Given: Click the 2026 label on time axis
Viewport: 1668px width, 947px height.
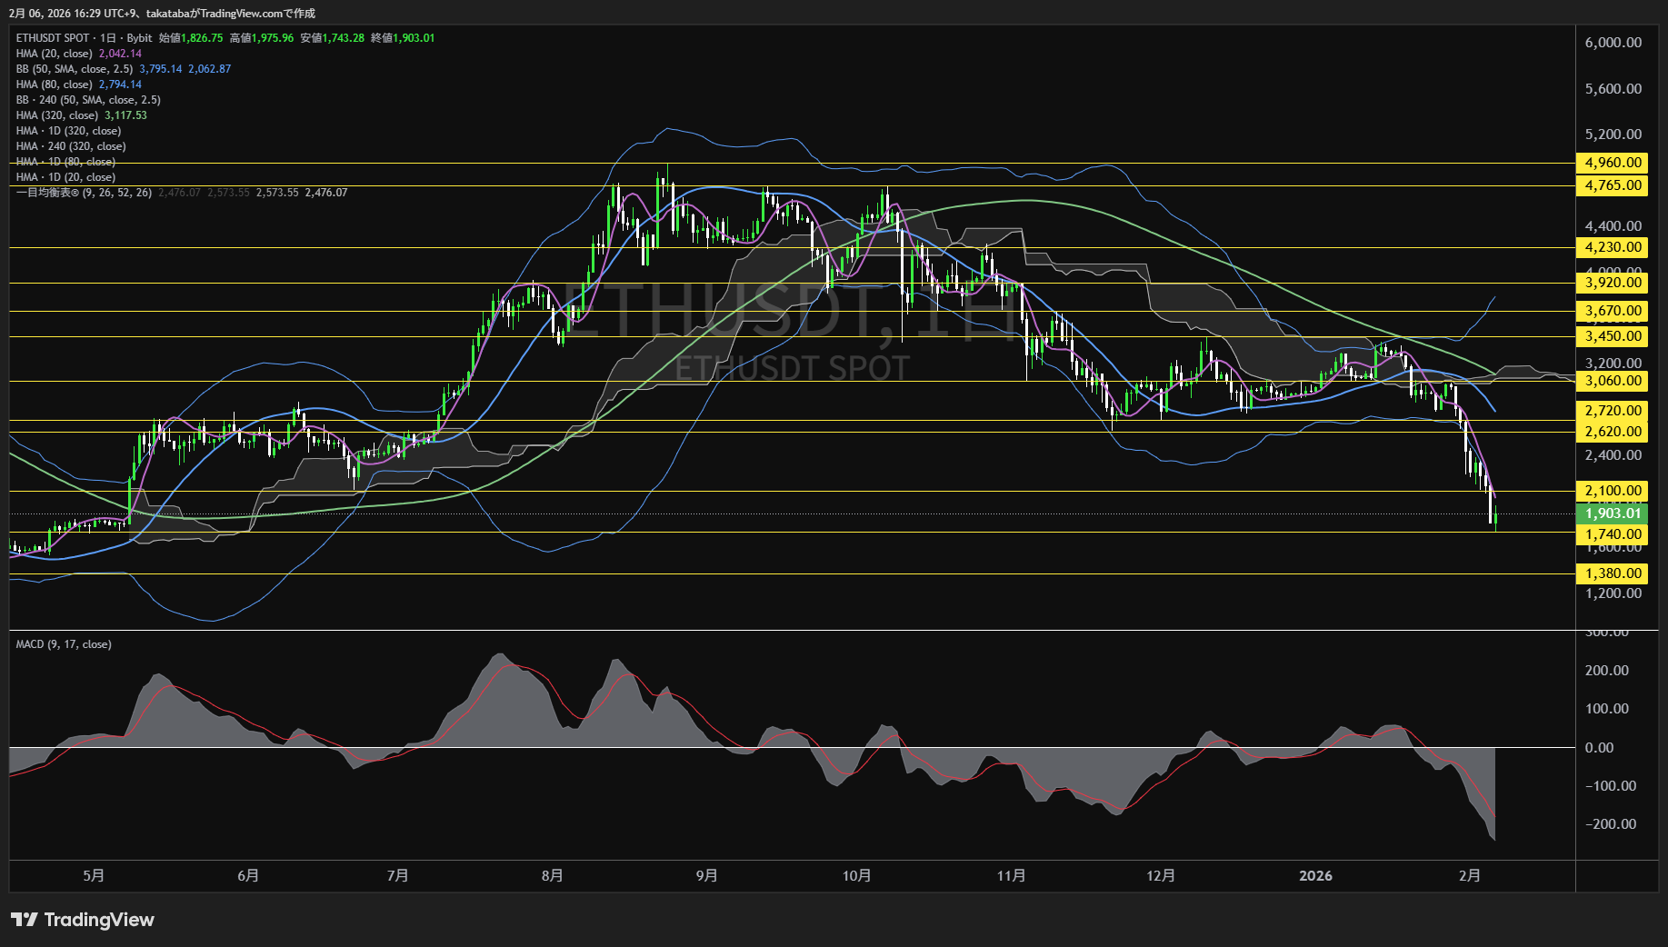Looking at the screenshot, I should pyautogui.click(x=1315, y=875).
